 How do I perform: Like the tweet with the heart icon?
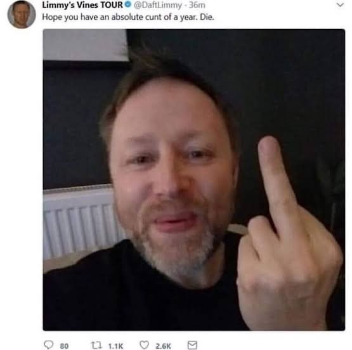144,345
